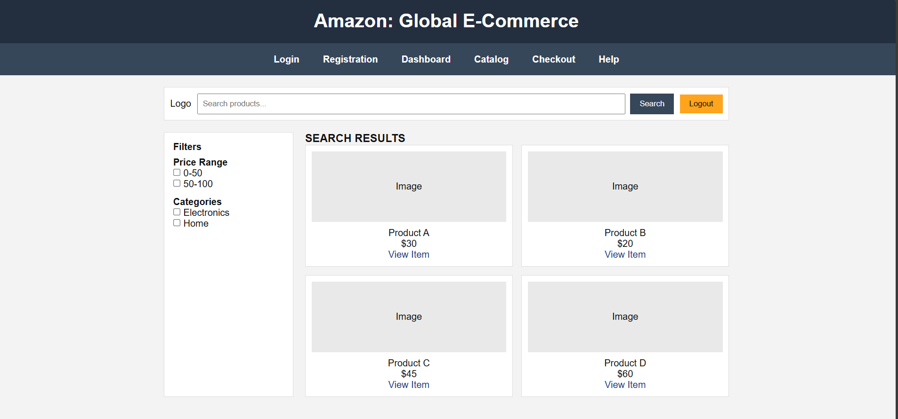Click the Search products input field
The width and height of the screenshot is (898, 419).
click(x=411, y=104)
